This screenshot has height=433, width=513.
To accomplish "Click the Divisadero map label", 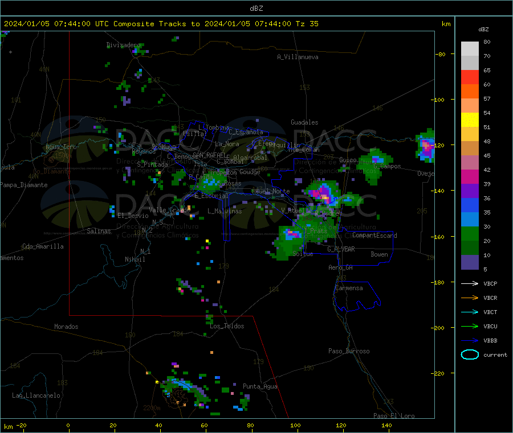I will click(123, 45).
